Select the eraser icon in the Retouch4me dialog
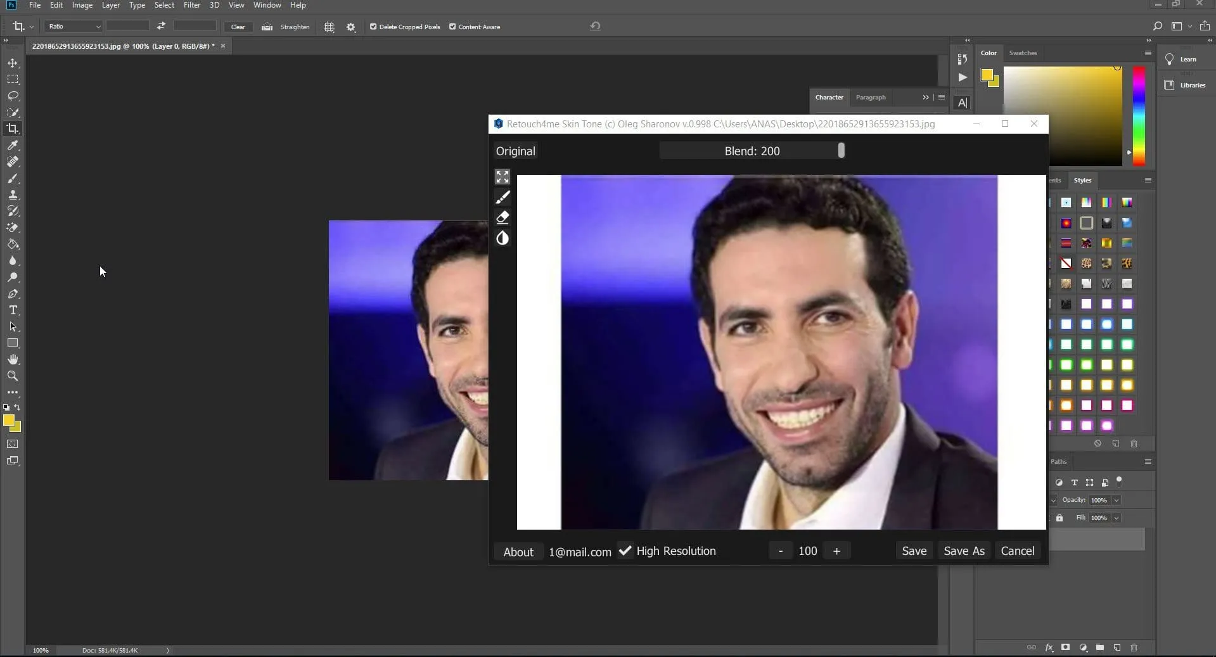 [502, 217]
